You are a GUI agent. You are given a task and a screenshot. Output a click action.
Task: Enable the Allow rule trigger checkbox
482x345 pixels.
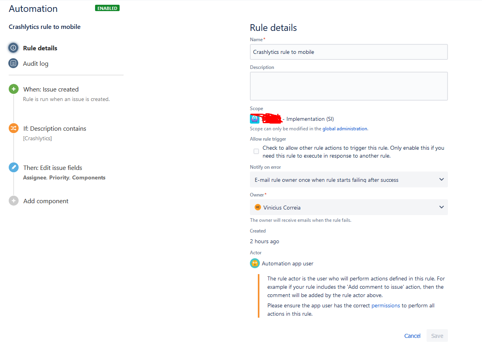coord(256,151)
